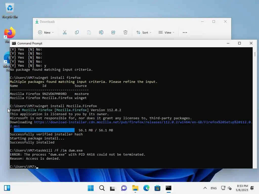Click the ENG language indicator
Viewport: 259px width, 194px height.
[213, 188]
